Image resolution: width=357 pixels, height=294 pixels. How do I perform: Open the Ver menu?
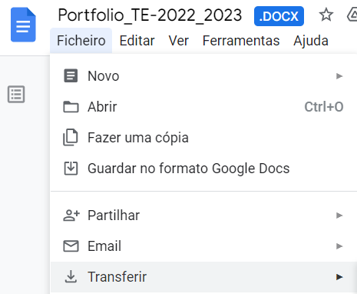tap(178, 41)
